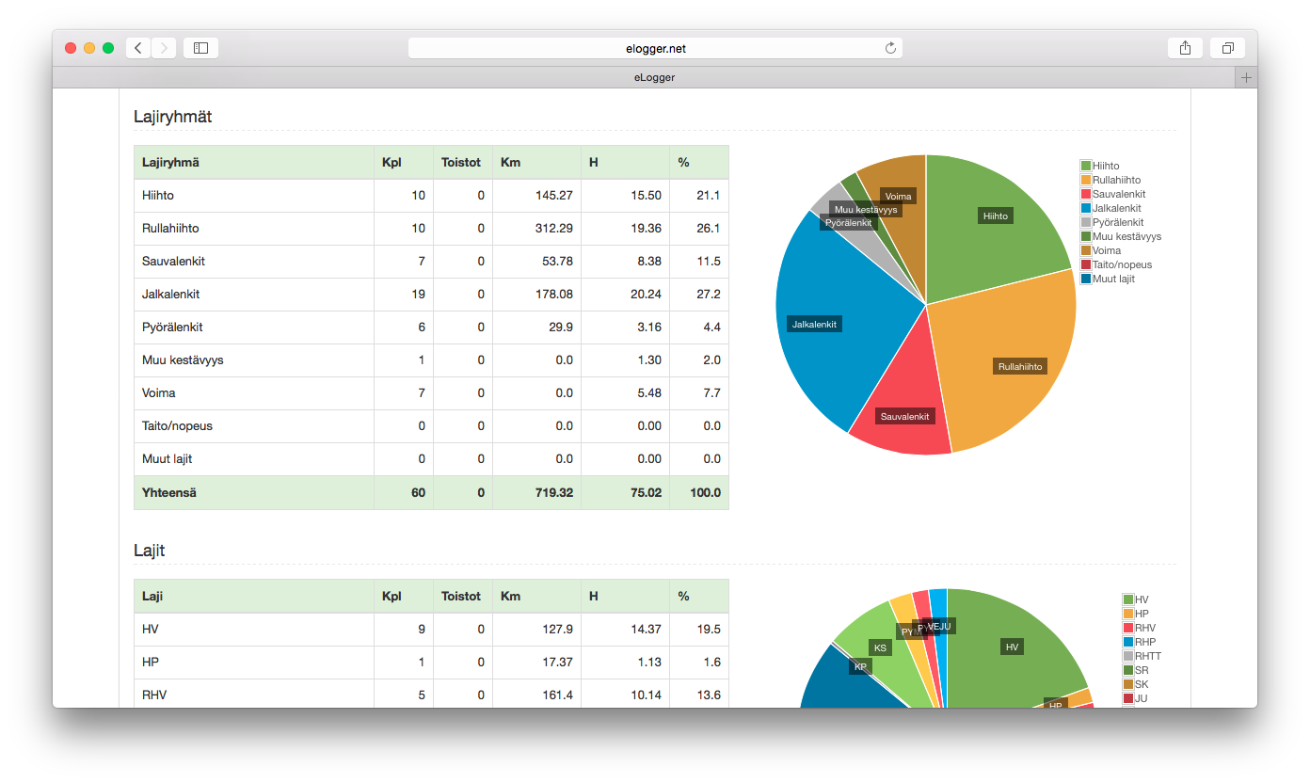Click the Jalkalenkit row name cell
Viewport: 1310px width, 783px height.
254,295
